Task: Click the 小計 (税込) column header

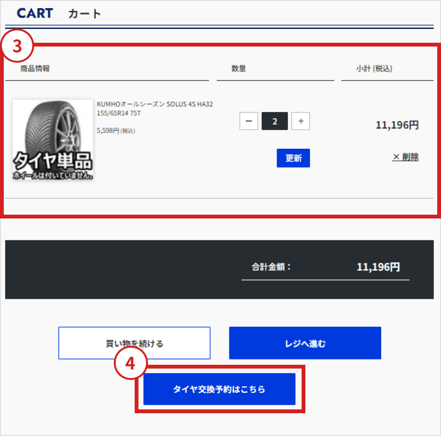Action: (374, 68)
